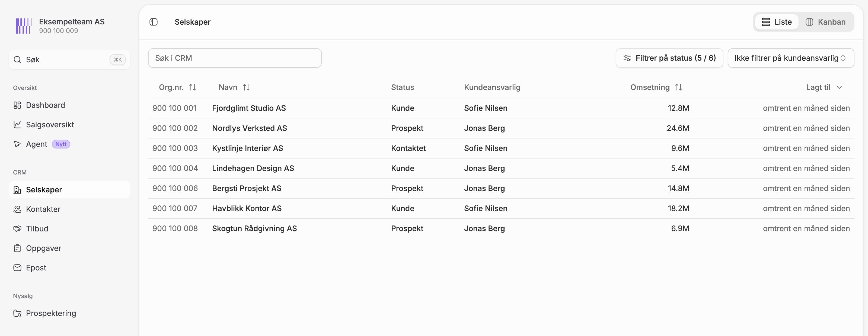Image resolution: width=868 pixels, height=336 pixels.
Task: Click the Oppgaver clipboard icon
Action: [17, 248]
